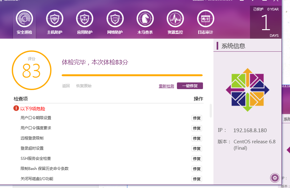The width and height of the screenshot is (290, 188).
Task: Open the 网络防护 (Network Protection) module
Action: pos(115,22)
